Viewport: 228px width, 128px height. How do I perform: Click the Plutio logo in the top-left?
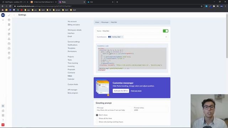click(x=3, y=15)
